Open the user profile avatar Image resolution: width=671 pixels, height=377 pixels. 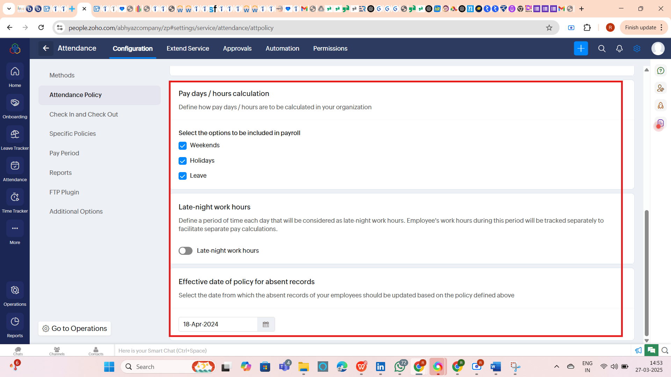(658, 49)
